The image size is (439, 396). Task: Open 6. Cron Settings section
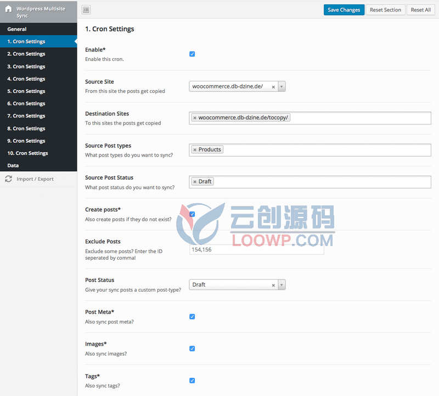(x=38, y=103)
